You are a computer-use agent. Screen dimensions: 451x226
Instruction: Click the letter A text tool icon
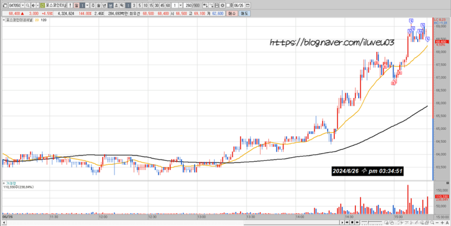[447, 223]
